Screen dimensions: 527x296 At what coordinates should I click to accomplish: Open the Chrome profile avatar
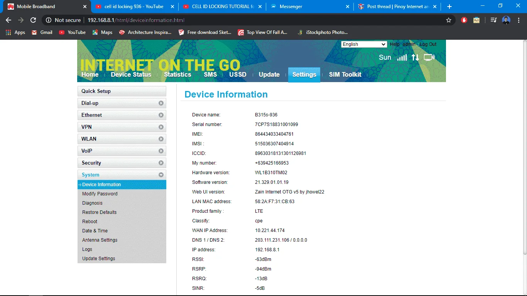(506, 20)
